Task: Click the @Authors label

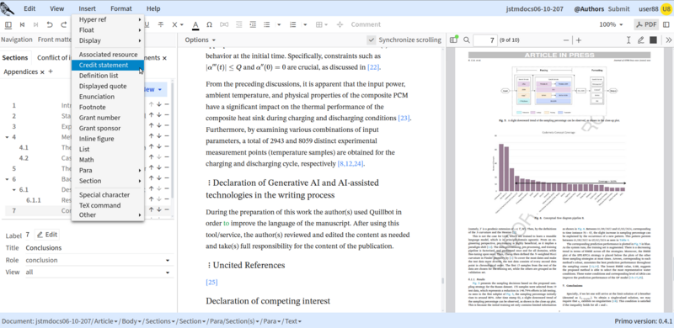Action: [x=589, y=8]
